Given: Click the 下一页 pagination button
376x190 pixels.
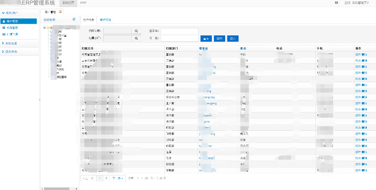Looking at the screenshot, I should 117,178.
